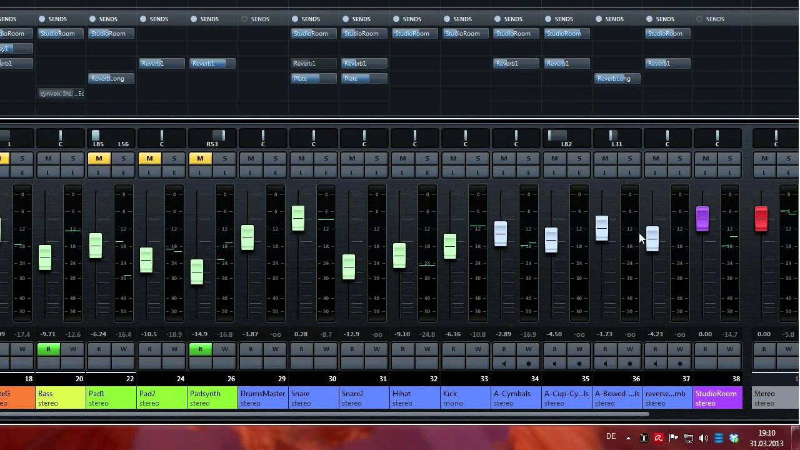Image resolution: width=800 pixels, height=450 pixels.
Task: Open Plate send slot on Snare channel
Action: click(x=314, y=78)
